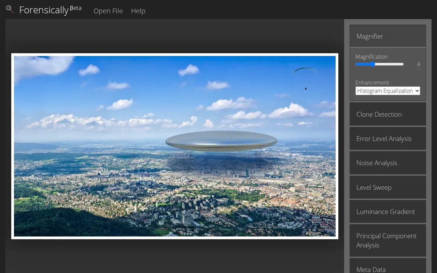Expand the Clone Detection tool
The width and height of the screenshot is (437, 273).
pos(388,114)
